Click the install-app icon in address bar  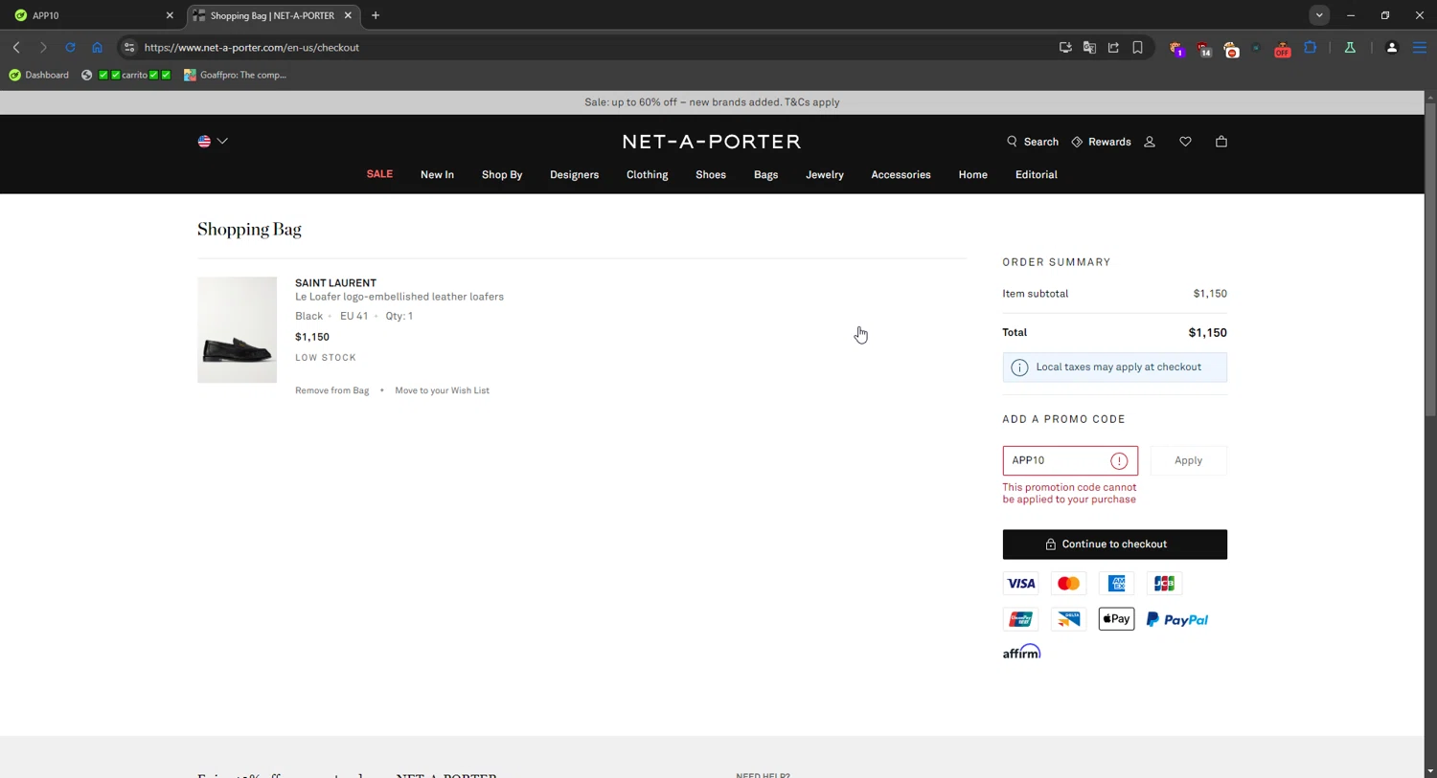1065,47
